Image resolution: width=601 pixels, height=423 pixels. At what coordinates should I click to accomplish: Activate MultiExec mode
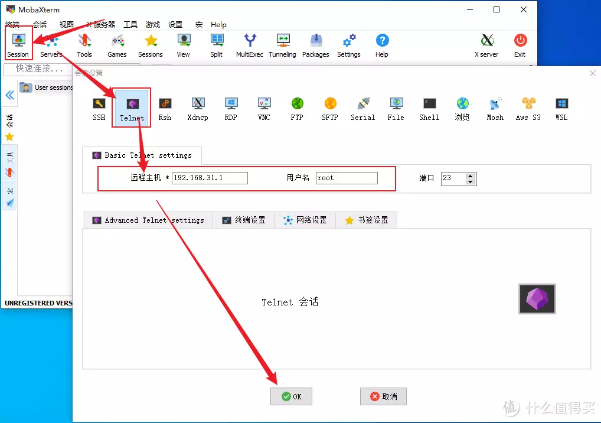pyautogui.click(x=250, y=45)
